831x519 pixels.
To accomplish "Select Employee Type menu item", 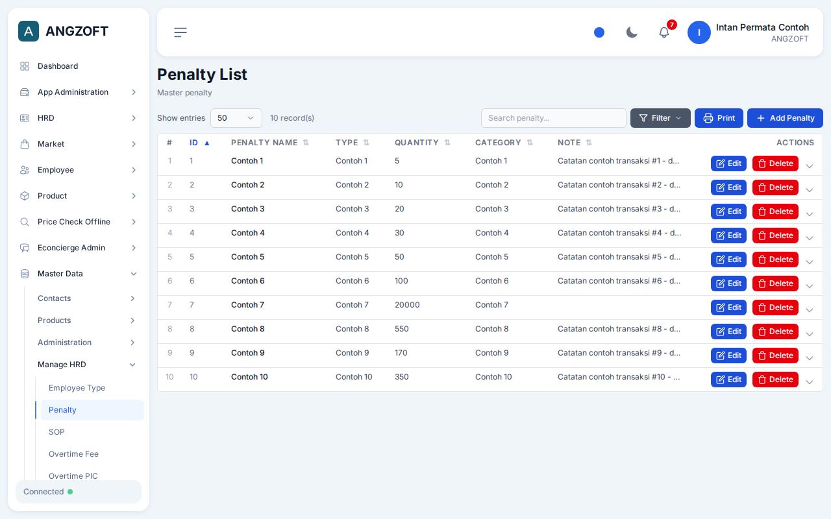I will pyautogui.click(x=92, y=388).
